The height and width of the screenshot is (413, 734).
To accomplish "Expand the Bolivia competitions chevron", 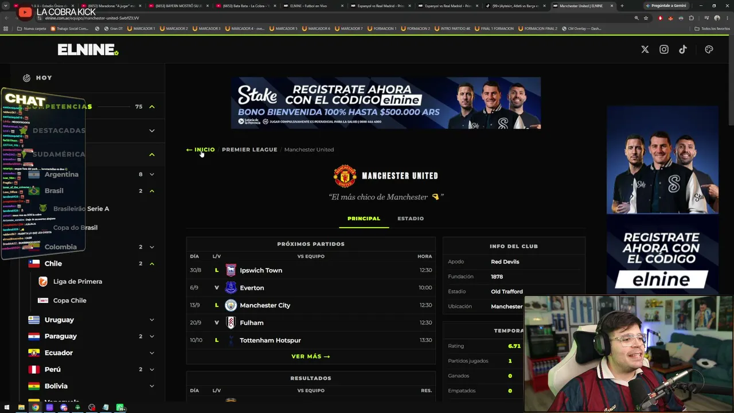I will click(x=152, y=386).
